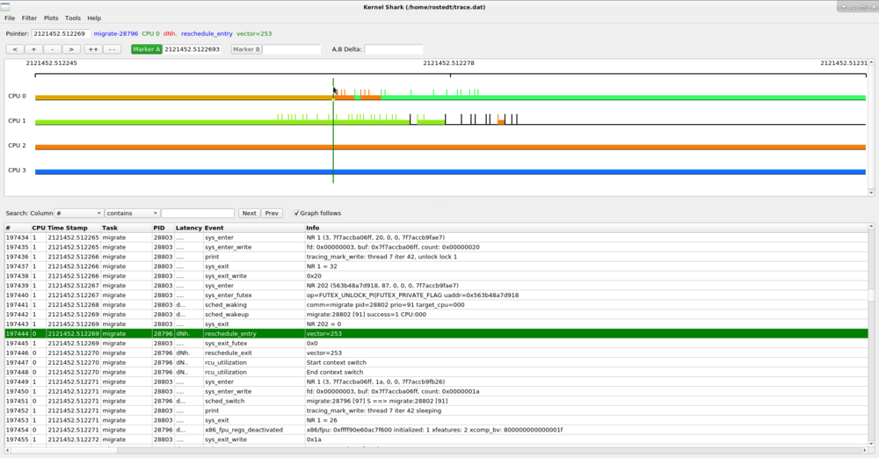This screenshot has width=879, height=458.
Task: Click the Pointer timestamp field
Action: (61, 33)
